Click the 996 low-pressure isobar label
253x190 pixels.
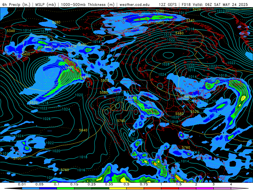pyautogui.click(x=46, y=80)
